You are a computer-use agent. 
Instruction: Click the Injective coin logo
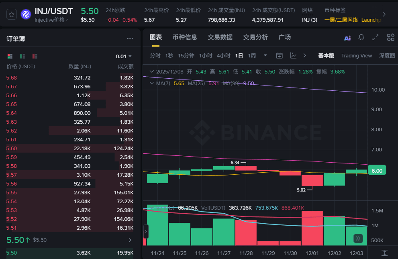26,14
